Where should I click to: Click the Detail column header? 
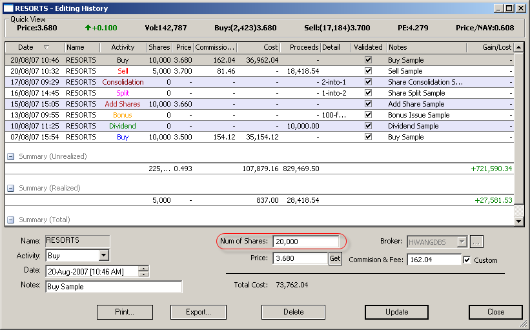coord(335,47)
